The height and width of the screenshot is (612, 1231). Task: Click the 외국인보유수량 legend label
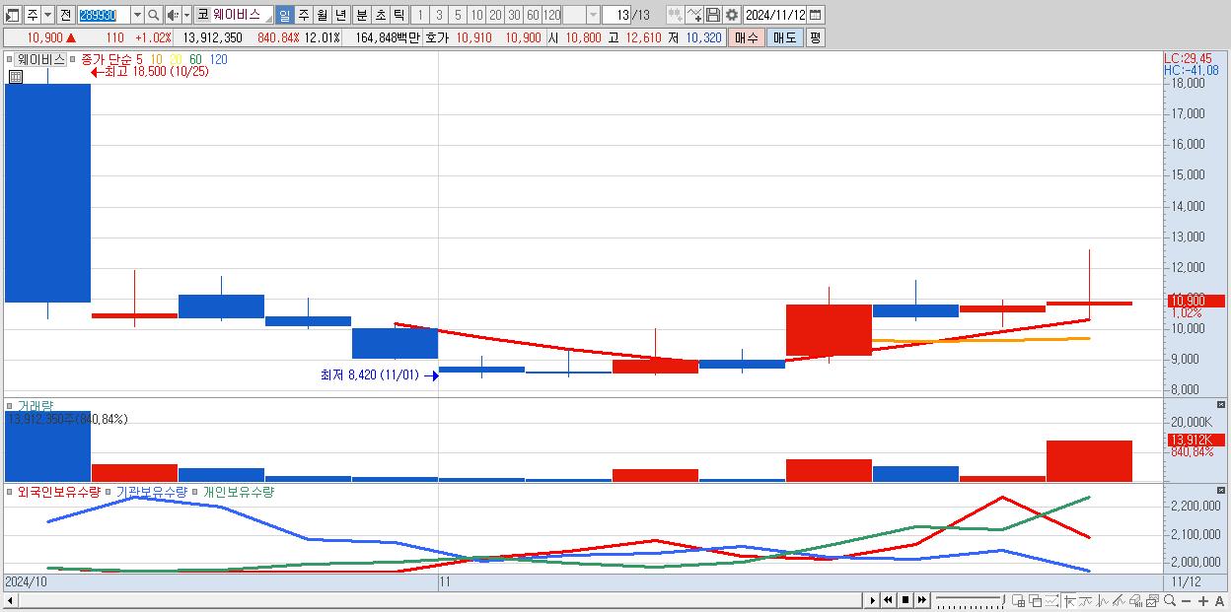coord(59,492)
